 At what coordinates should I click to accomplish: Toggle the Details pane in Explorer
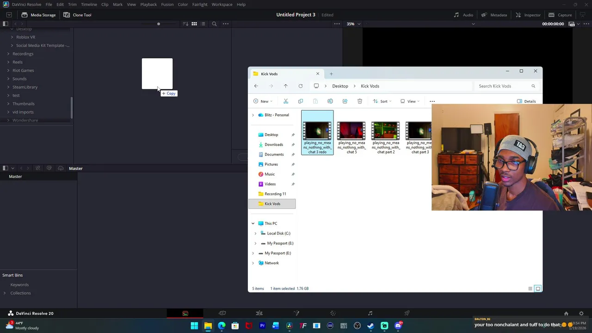tap(527, 101)
